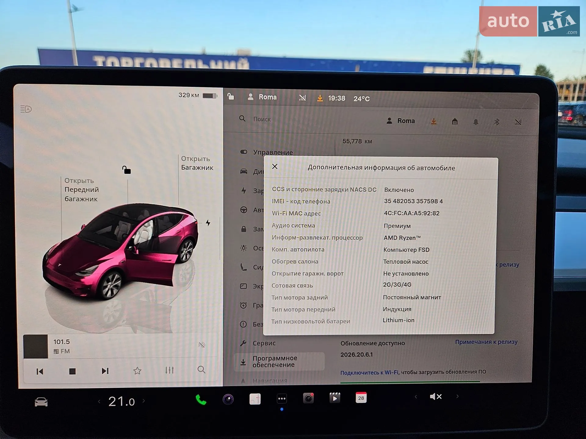Tap the no-signal icon in top status bar
The height and width of the screenshot is (439, 586).
[x=302, y=98]
